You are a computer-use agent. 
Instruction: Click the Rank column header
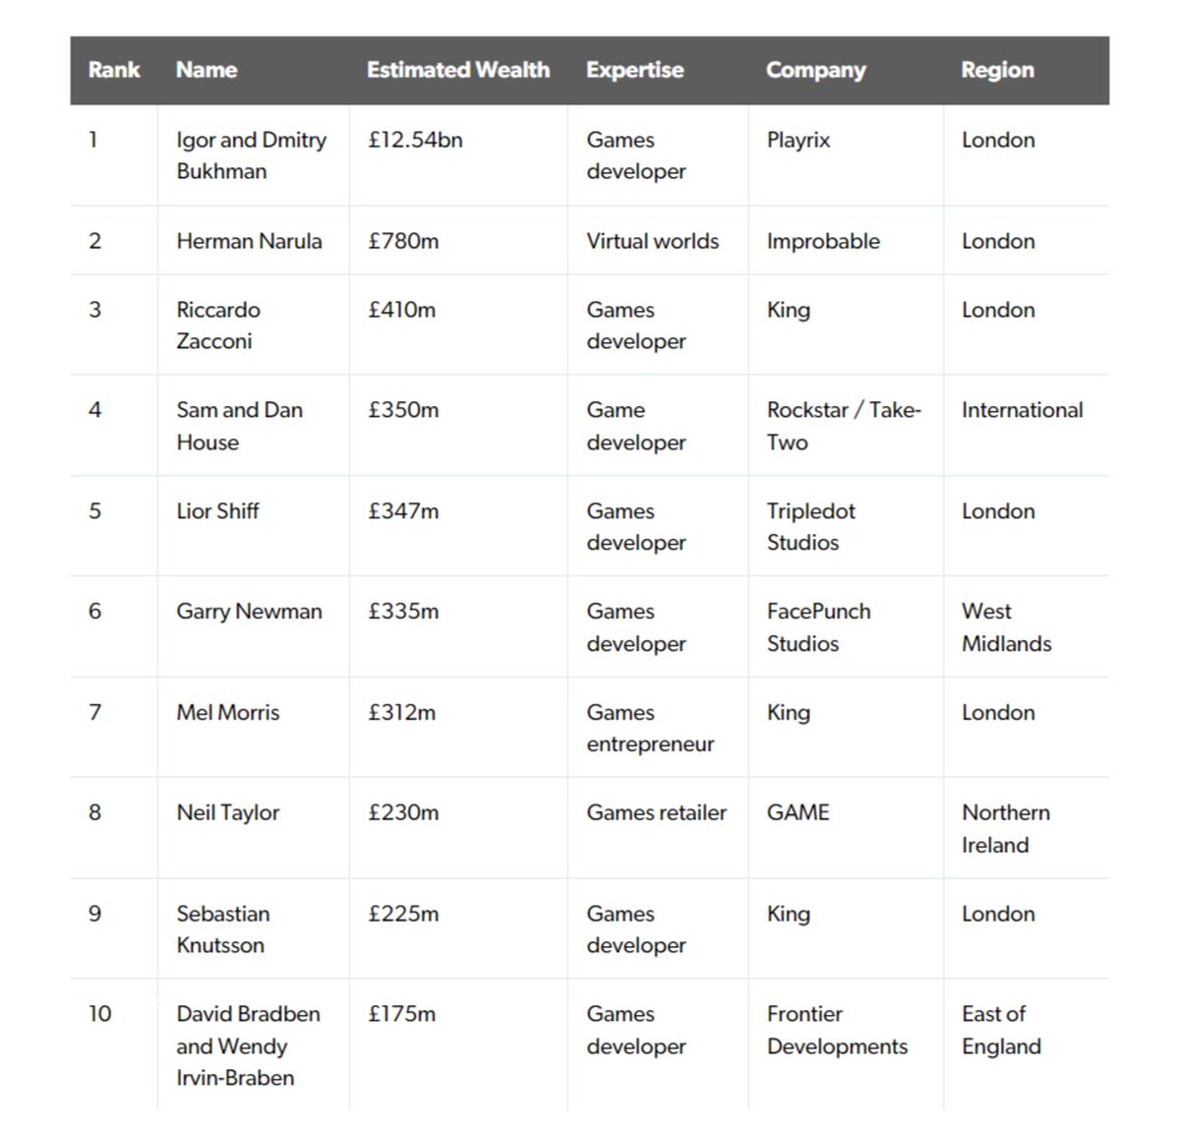[114, 70]
